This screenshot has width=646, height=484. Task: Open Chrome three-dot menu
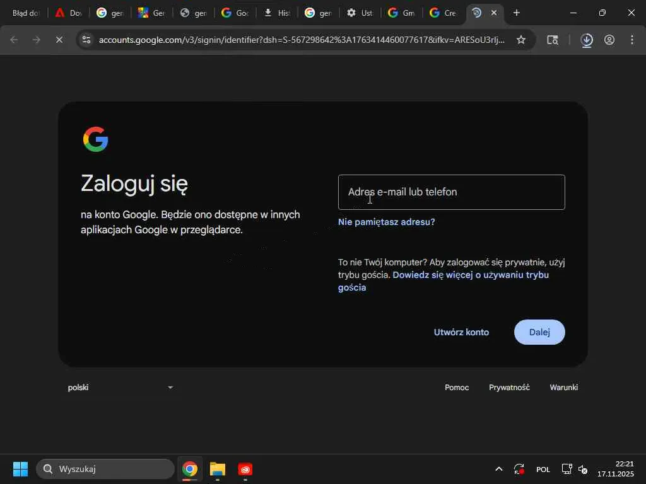pyautogui.click(x=632, y=40)
